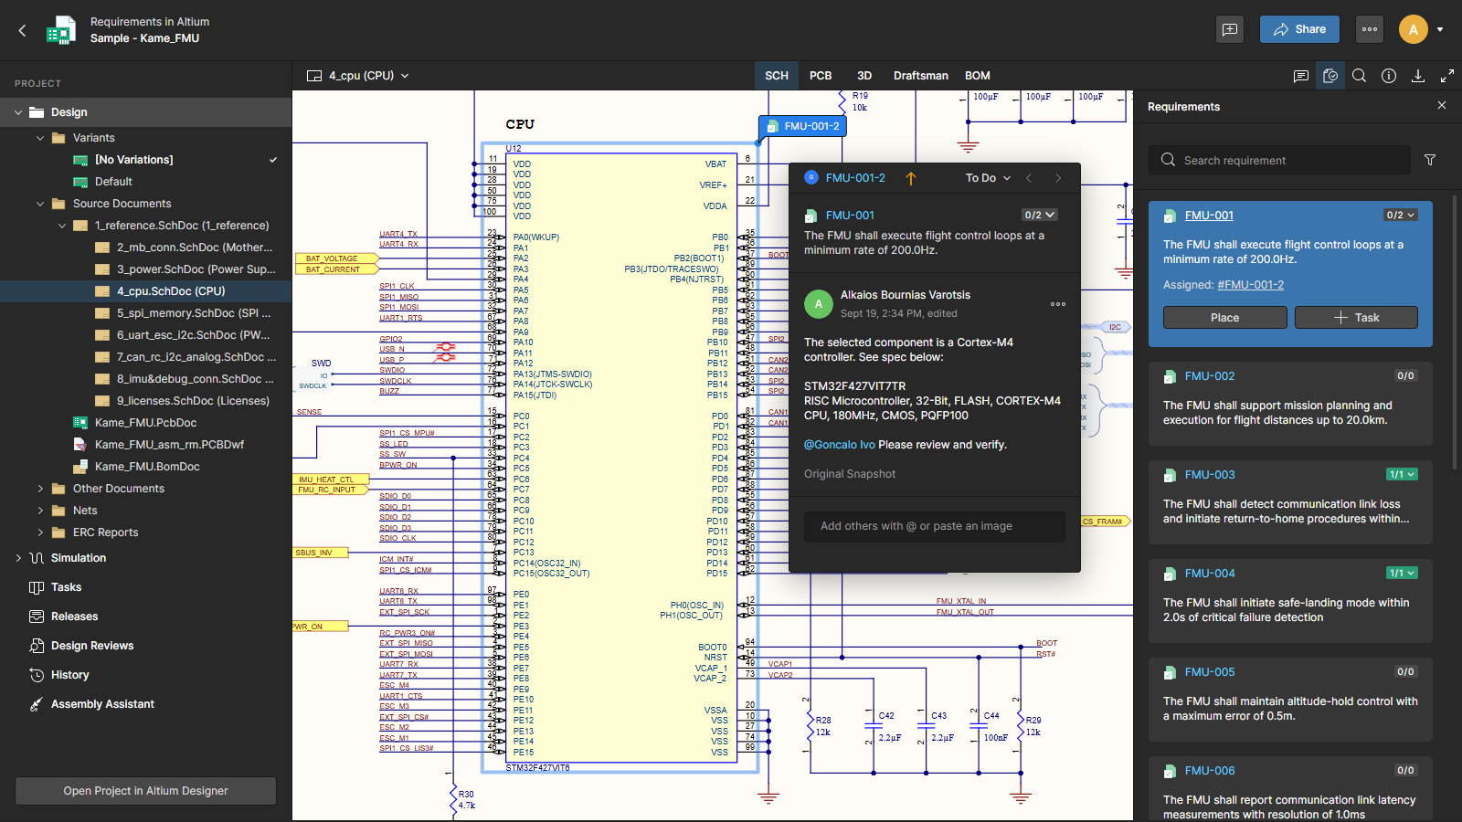Select the Requirements panel icon in the toolbar
This screenshot has height=822, width=1462.
click(1330, 76)
